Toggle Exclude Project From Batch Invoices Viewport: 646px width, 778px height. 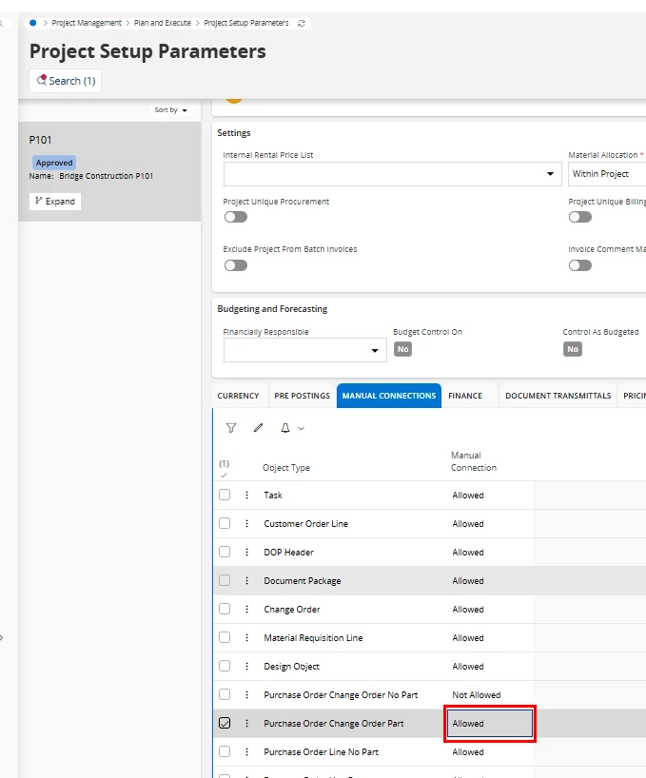(x=235, y=265)
